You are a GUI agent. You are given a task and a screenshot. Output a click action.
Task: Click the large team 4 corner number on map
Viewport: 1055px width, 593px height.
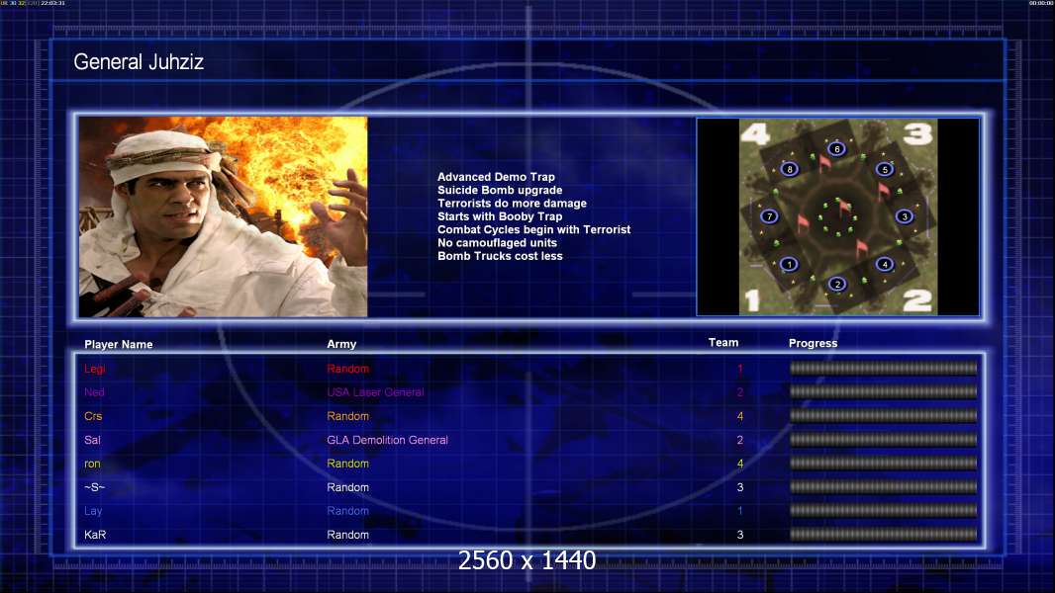pos(755,134)
